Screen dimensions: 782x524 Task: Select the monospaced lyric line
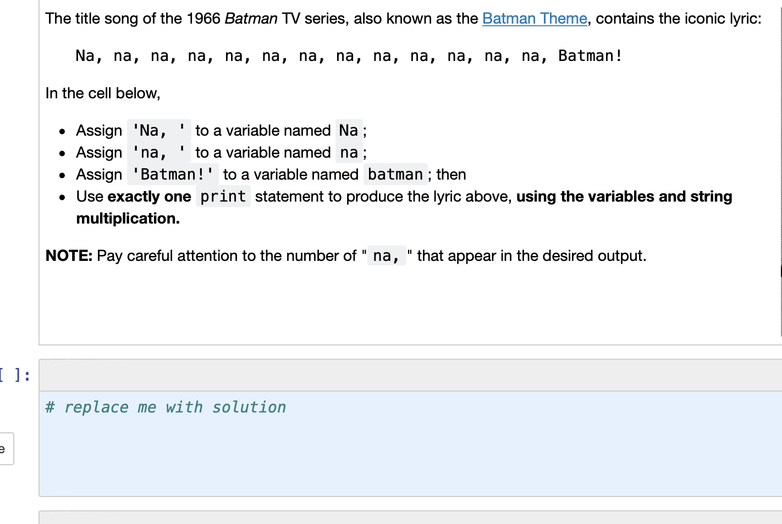coord(348,55)
